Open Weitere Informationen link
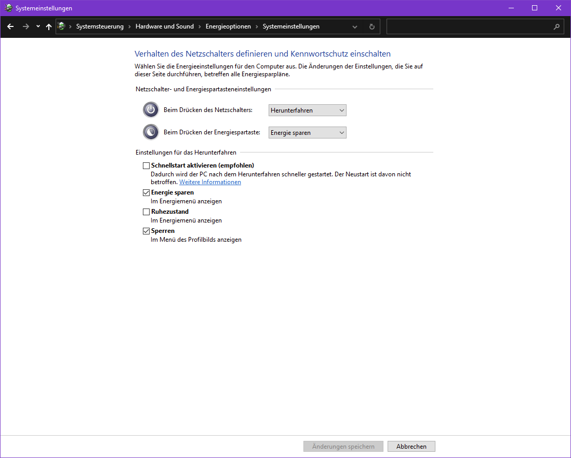This screenshot has width=571, height=458. [210, 182]
